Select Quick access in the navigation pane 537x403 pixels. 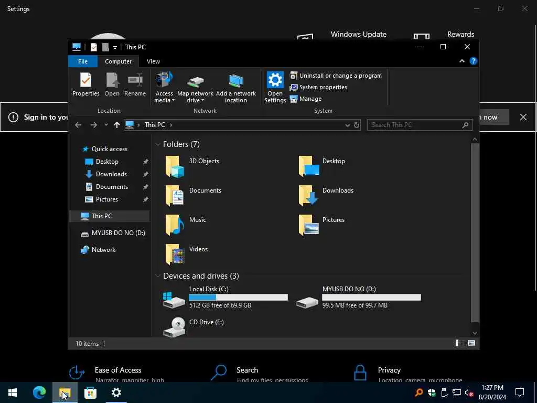click(x=109, y=149)
